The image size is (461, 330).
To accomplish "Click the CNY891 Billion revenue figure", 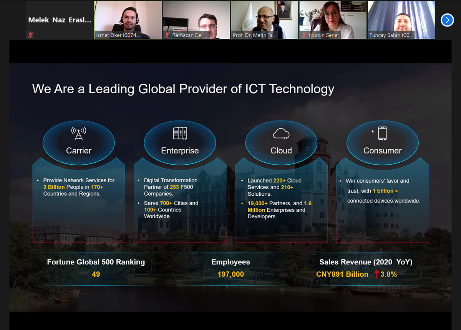I will pos(342,274).
